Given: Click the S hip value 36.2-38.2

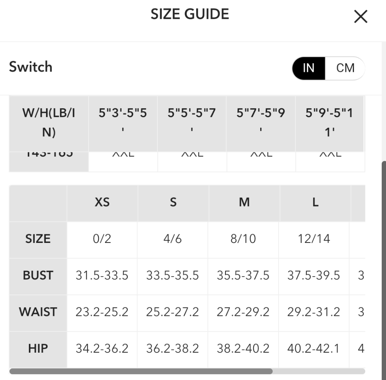Looking at the screenshot, I should click(x=173, y=349).
